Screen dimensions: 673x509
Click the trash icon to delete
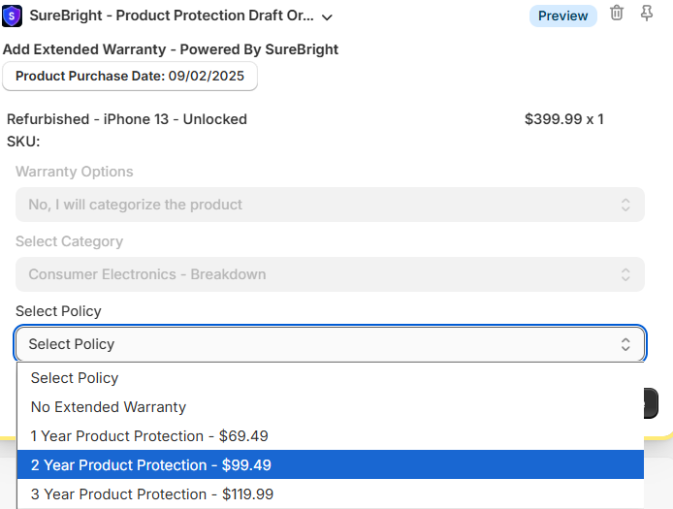click(617, 14)
